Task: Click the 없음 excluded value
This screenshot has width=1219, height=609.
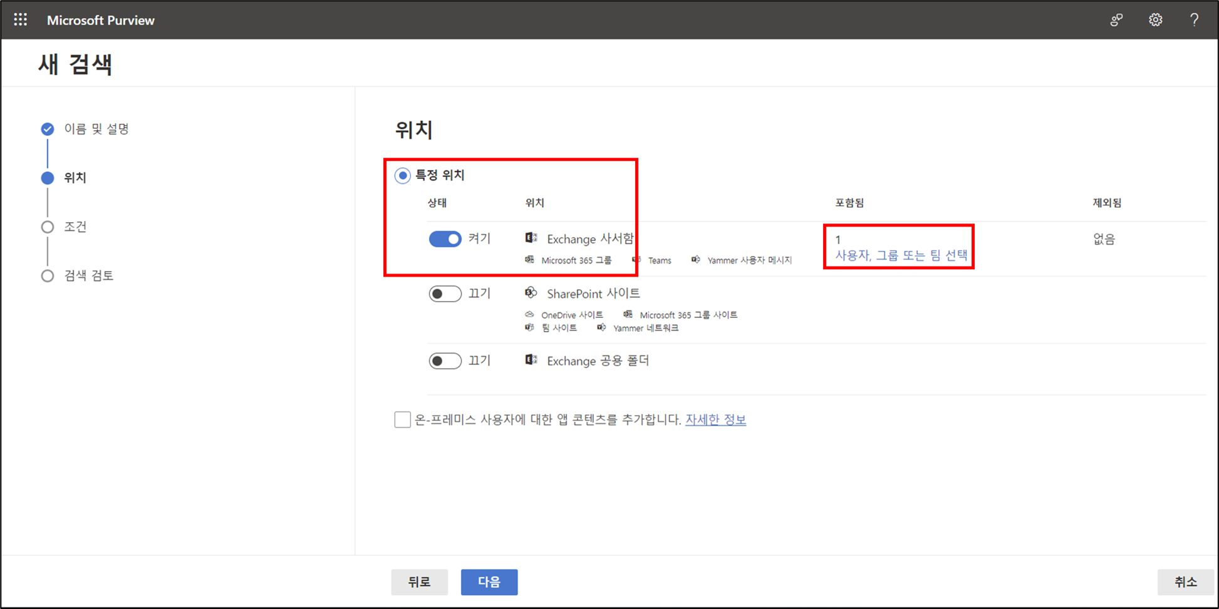Action: pos(1104,239)
